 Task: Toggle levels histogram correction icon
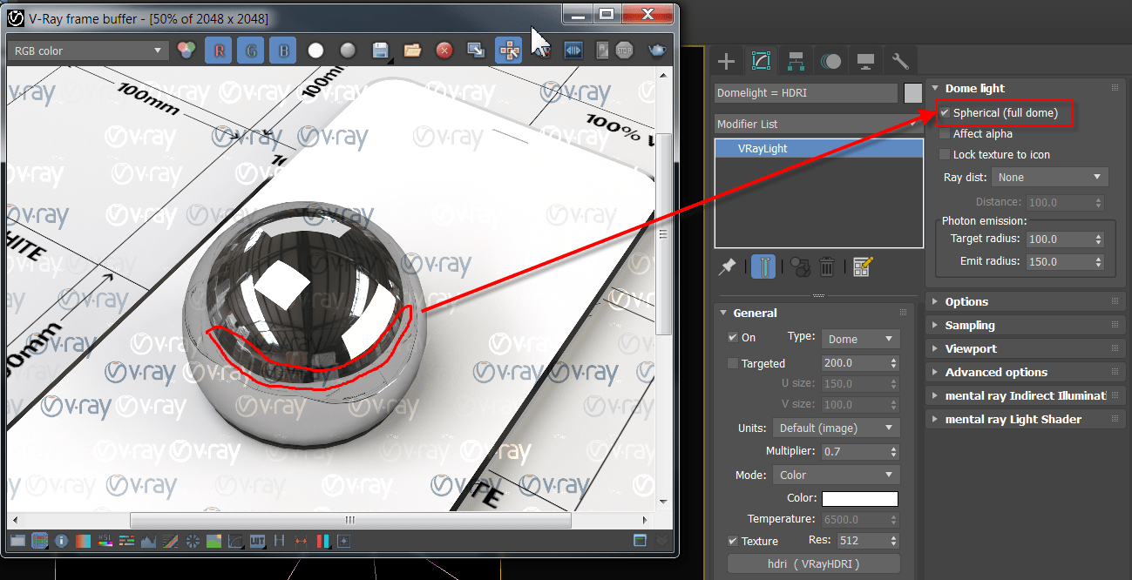148,541
